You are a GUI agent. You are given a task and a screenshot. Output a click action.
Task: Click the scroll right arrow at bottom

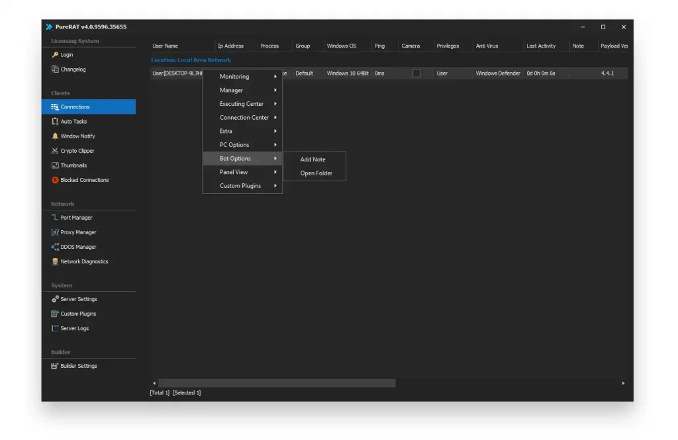pyautogui.click(x=623, y=383)
